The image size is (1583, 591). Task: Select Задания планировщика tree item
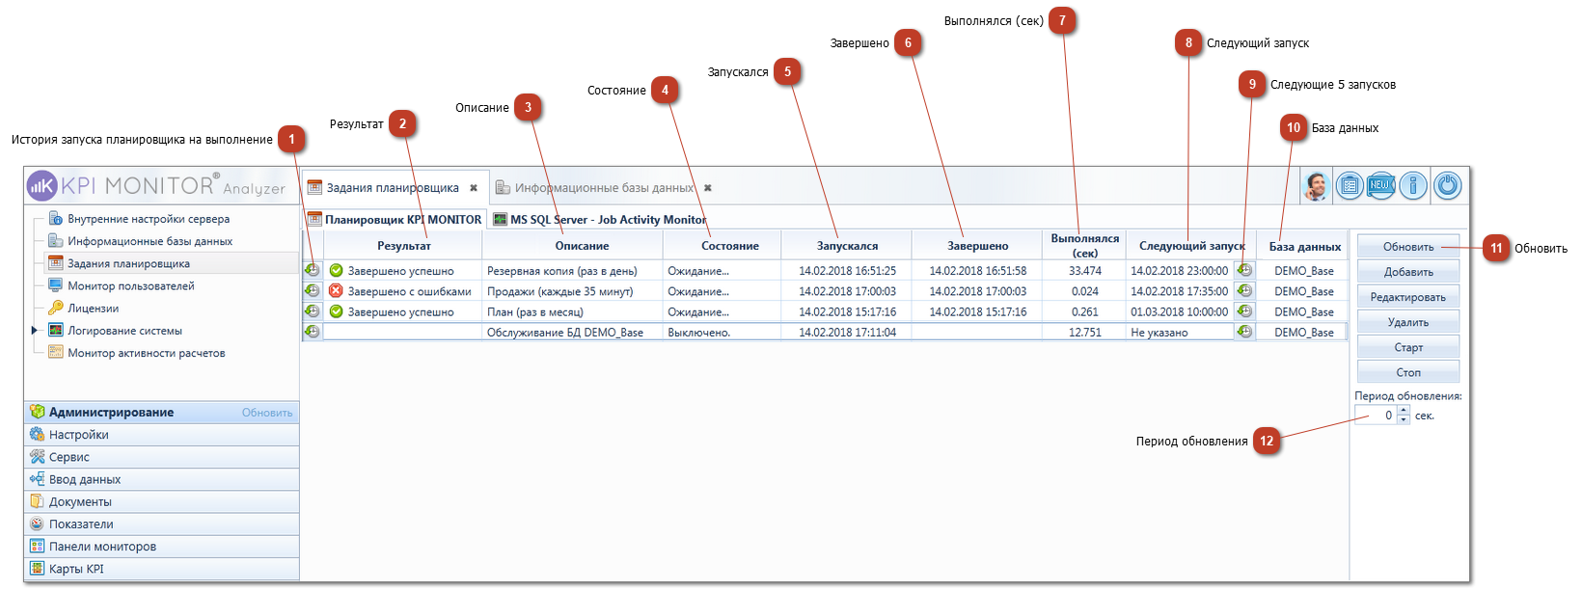coord(128,263)
